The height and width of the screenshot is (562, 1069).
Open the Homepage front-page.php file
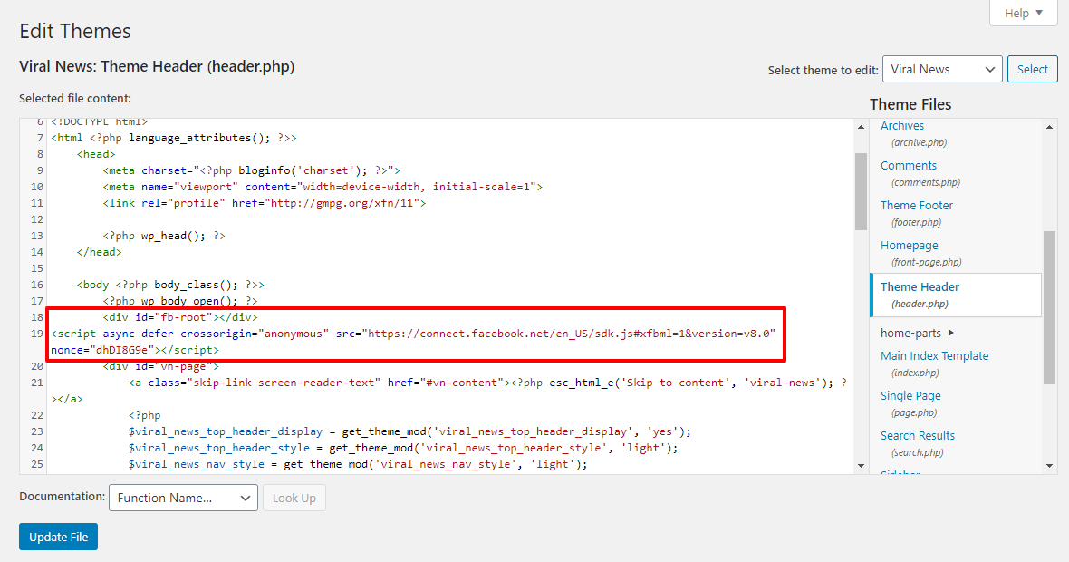(909, 246)
